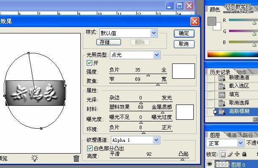258x168 pixels.
Task: Click the 新建通道 history step icon
Action: click(222, 78)
